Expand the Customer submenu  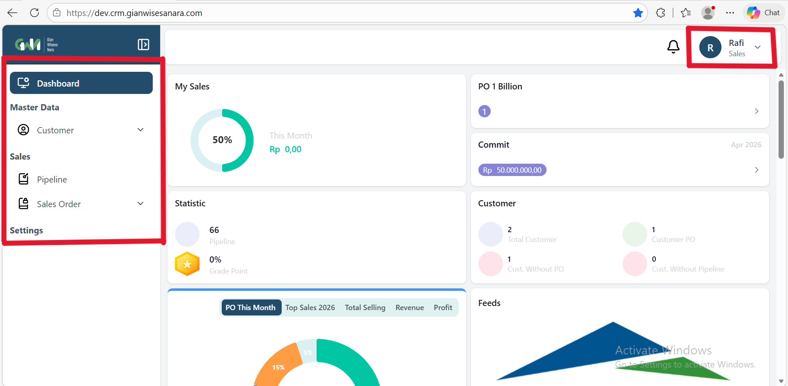(140, 130)
